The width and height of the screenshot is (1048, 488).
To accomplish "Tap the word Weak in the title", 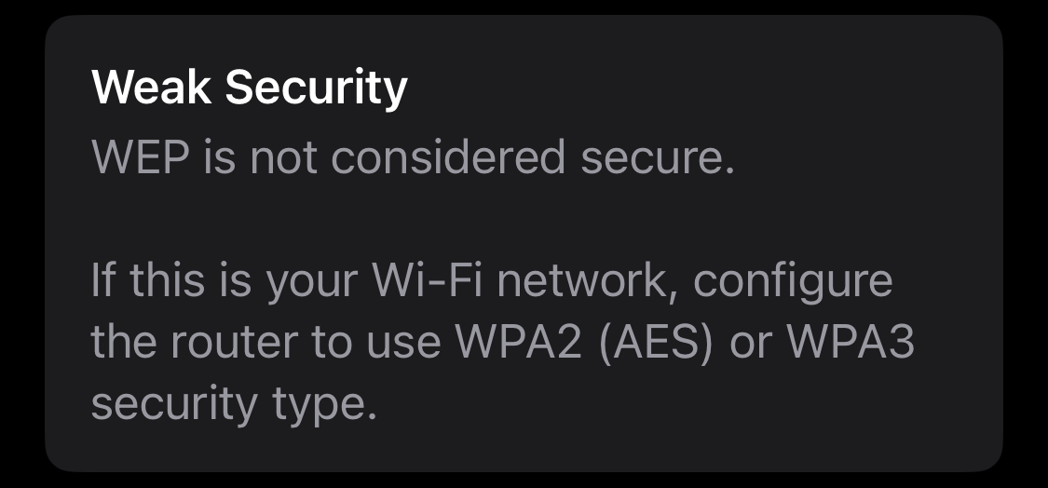I will tap(153, 88).
